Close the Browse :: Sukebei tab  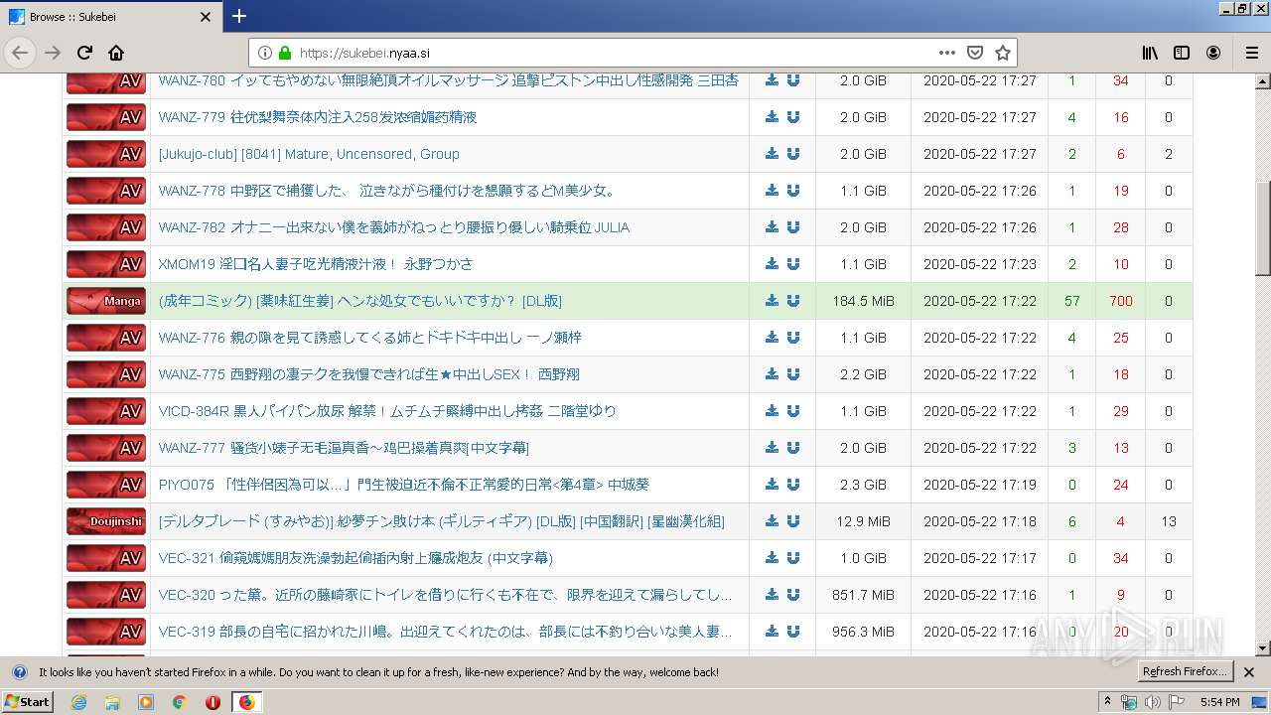tap(206, 17)
